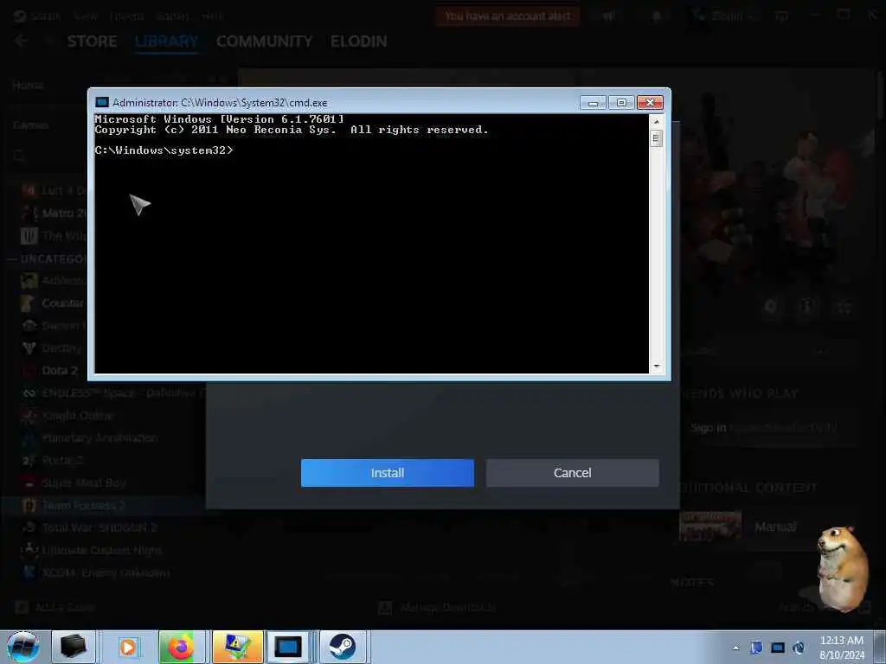Select the Left 4 Dead game icon
This screenshot has height=664, width=886.
pos(29,190)
